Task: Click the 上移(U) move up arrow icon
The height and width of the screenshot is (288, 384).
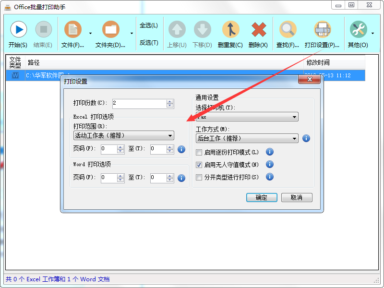Action: (177, 29)
